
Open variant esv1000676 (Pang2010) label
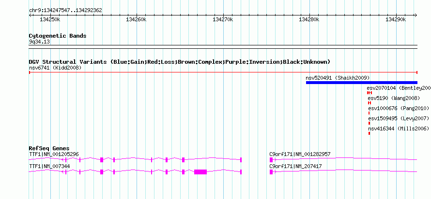[399, 108]
